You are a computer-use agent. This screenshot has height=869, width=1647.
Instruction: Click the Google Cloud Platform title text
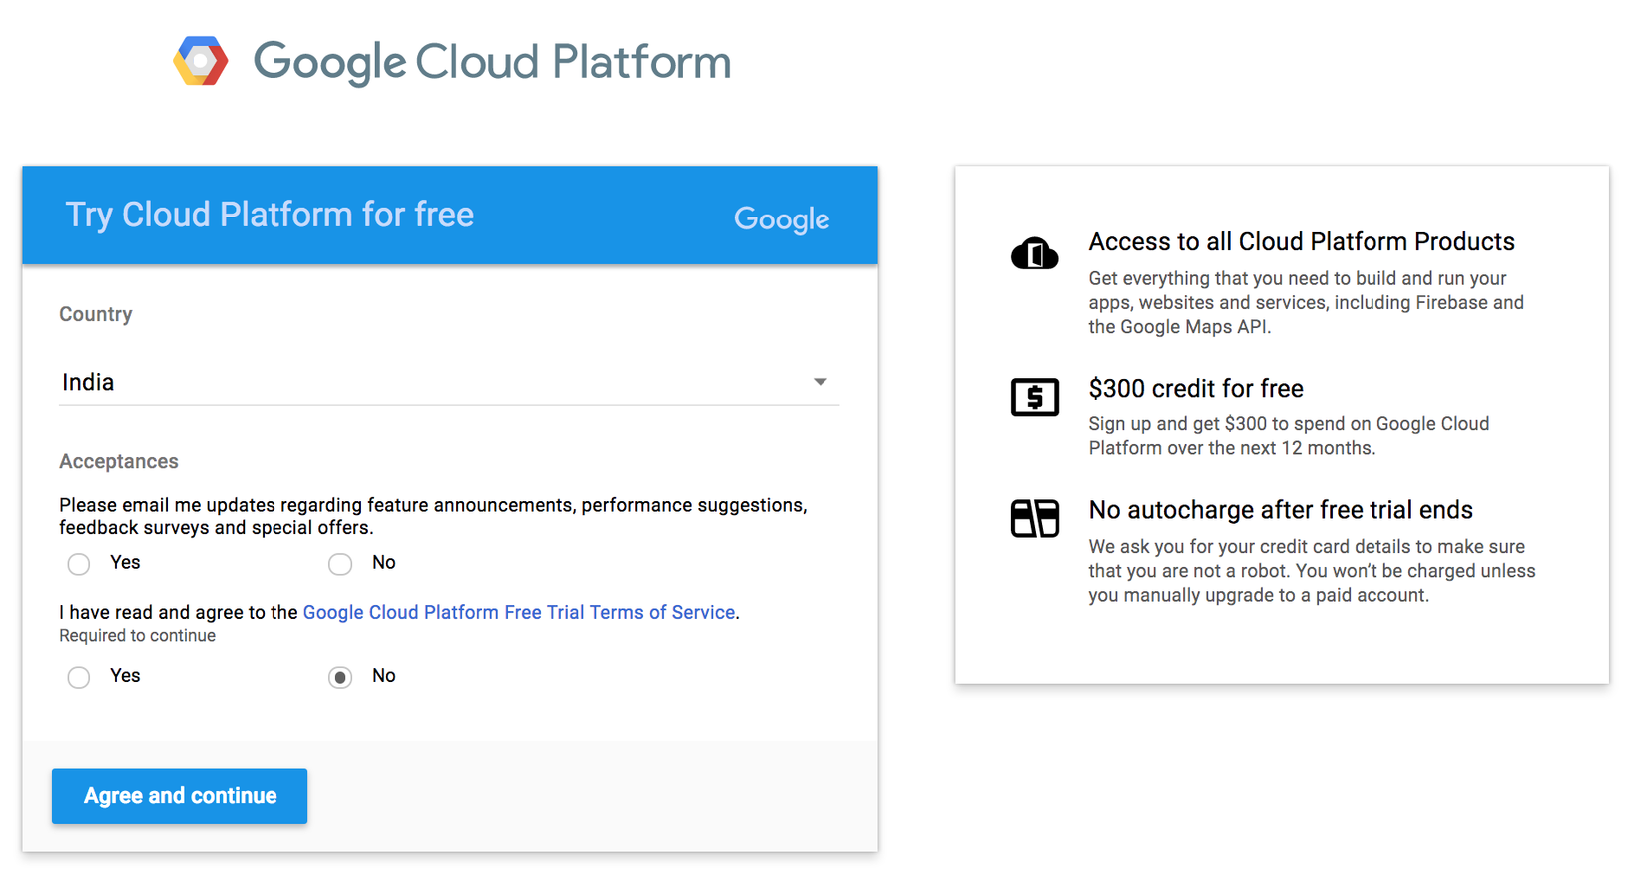(x=491, y=62)
